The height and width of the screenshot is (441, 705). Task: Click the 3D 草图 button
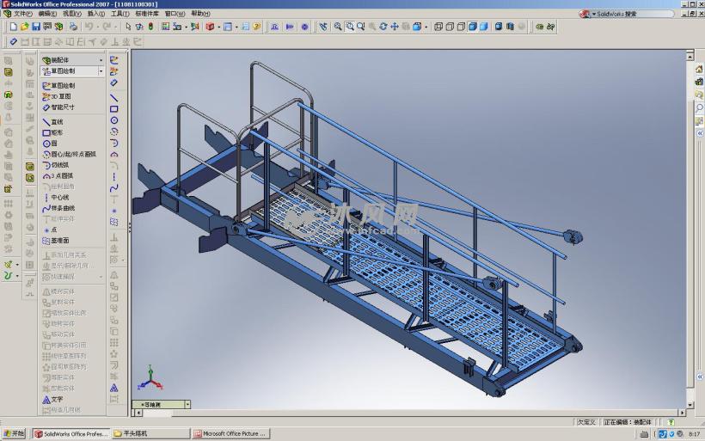coord(57,96)
